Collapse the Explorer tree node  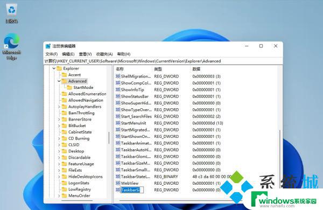point(54,68)
